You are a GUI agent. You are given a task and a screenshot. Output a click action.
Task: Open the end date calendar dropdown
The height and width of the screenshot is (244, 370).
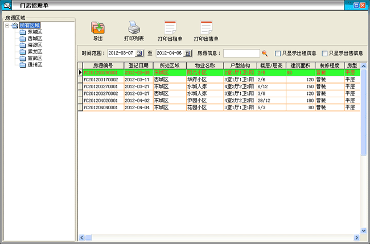point(186,53)
